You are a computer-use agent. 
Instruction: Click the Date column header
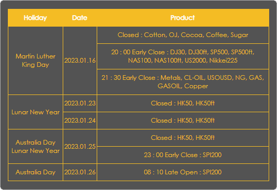79,18
